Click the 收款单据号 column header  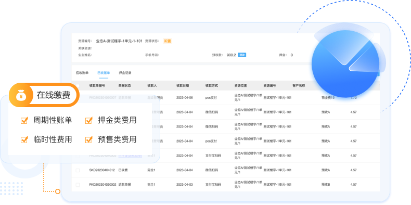pos(97,86)
